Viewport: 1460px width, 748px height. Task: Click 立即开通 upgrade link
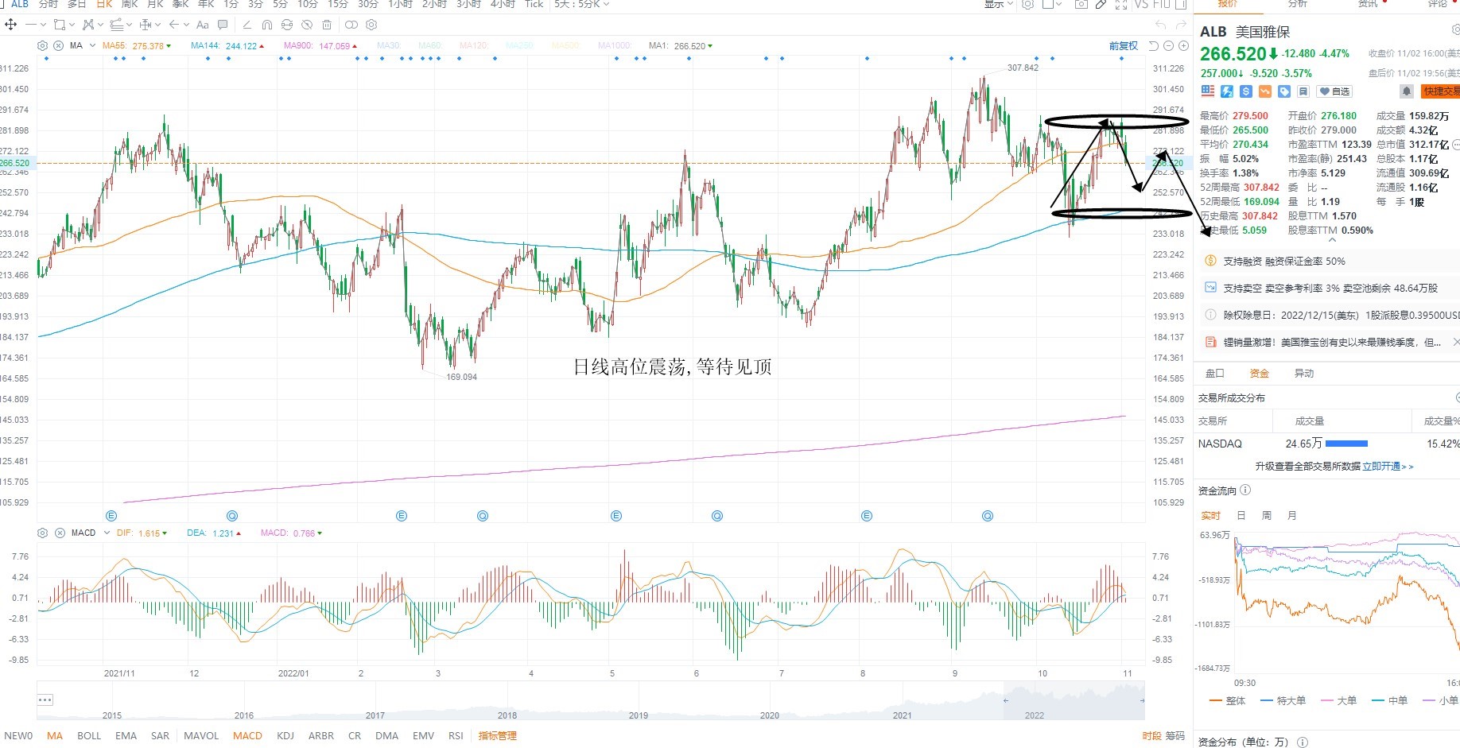1388,467
